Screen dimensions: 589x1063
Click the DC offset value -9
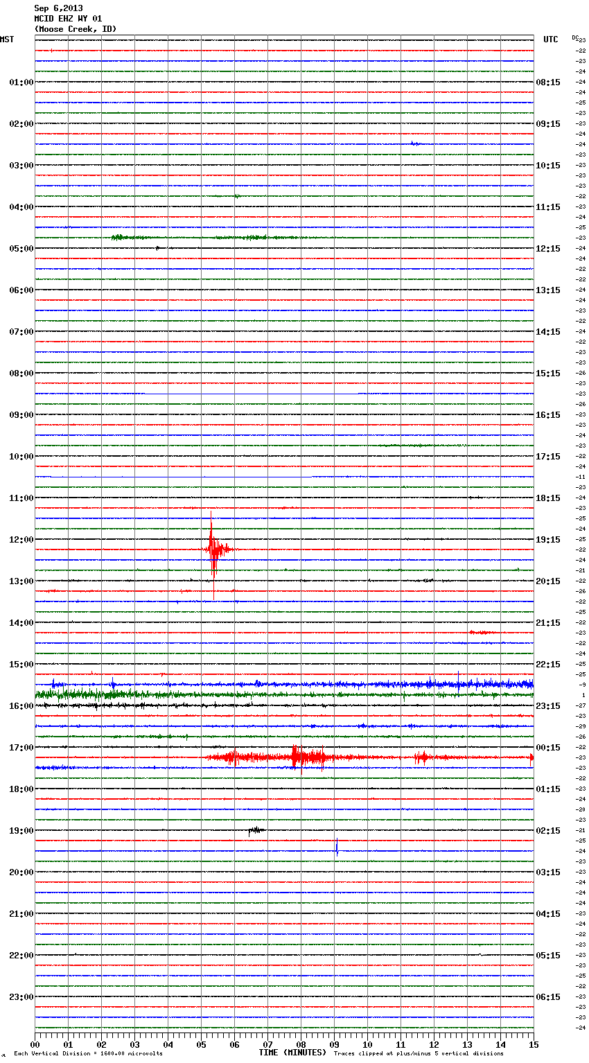(x=582, y=685)
